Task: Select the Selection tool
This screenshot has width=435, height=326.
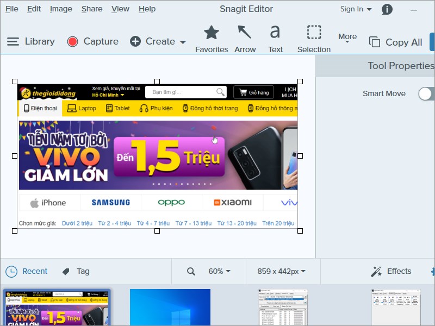Action: [314, 39]
